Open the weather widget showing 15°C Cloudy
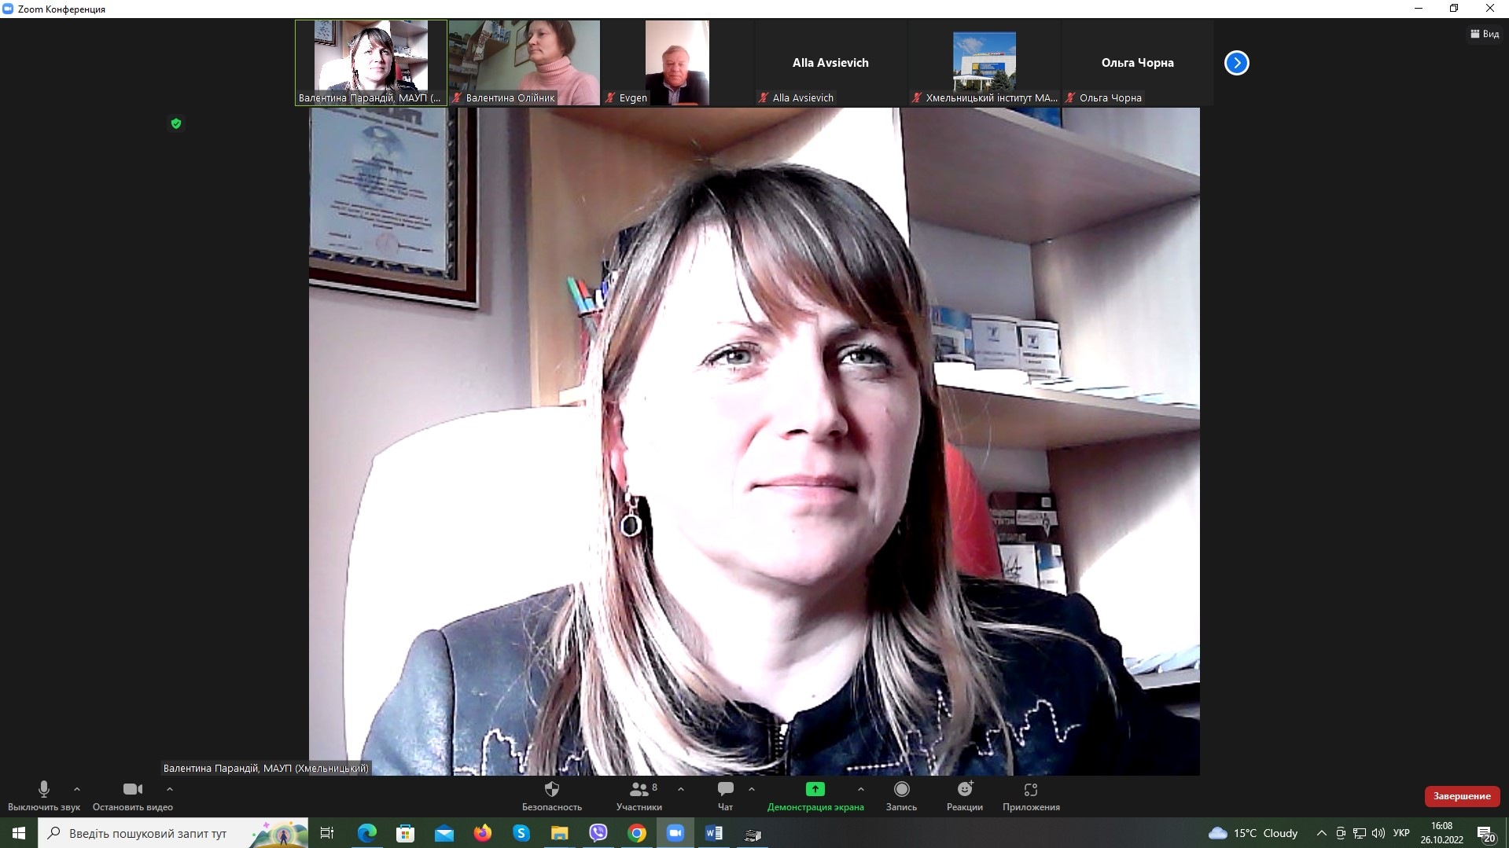The height and width of the screenshot is (848, 1509). tap(1253, 833)
